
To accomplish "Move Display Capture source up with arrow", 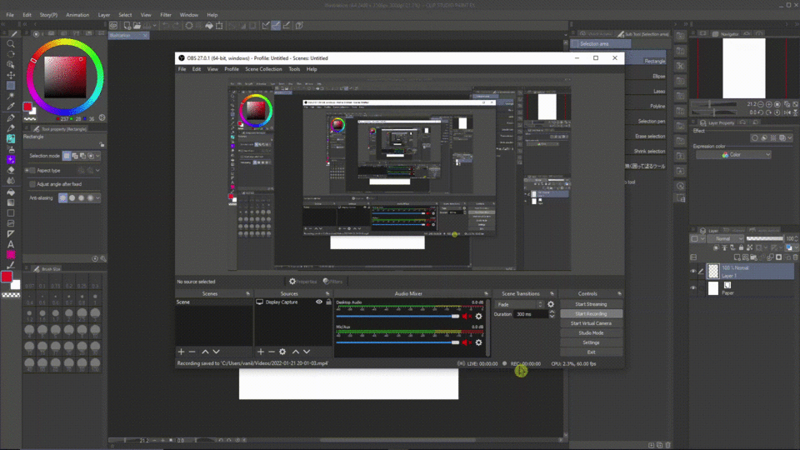I will [x=295, y=352].
